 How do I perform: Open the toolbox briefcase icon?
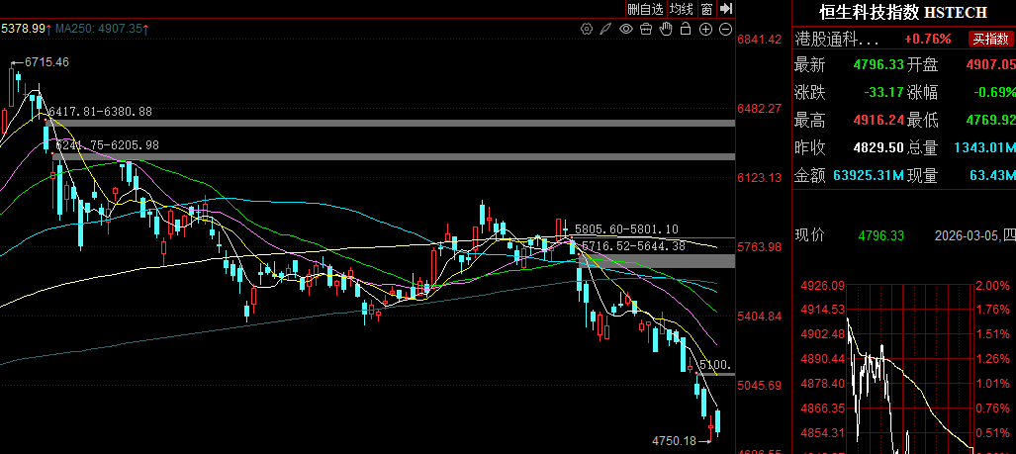[646, 29]
